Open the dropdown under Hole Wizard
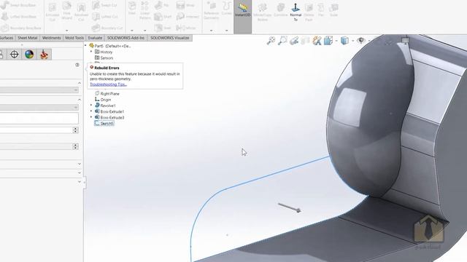 [66, 31]
